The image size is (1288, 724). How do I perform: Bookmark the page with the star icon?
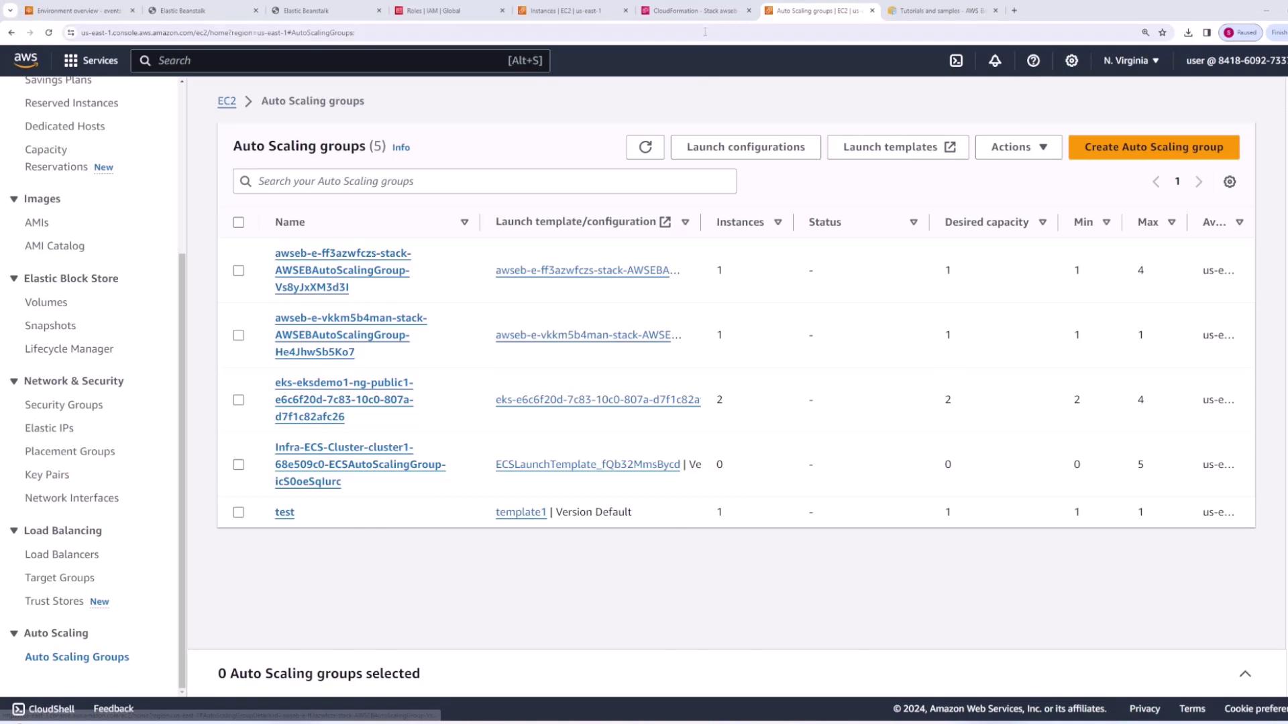tap(1162, 32)
